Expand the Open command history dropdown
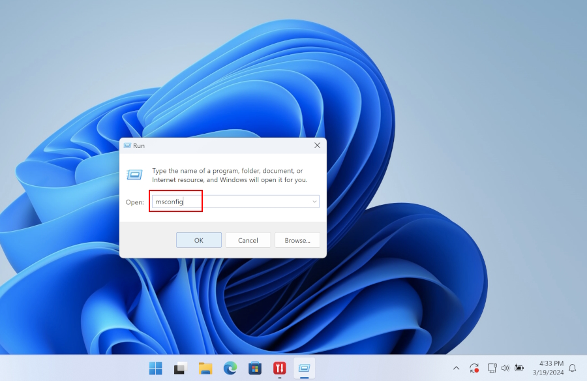 tap(314, 202)
